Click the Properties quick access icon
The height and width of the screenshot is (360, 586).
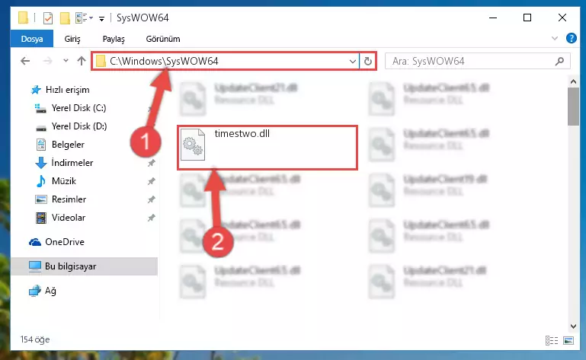click(48, 18)
